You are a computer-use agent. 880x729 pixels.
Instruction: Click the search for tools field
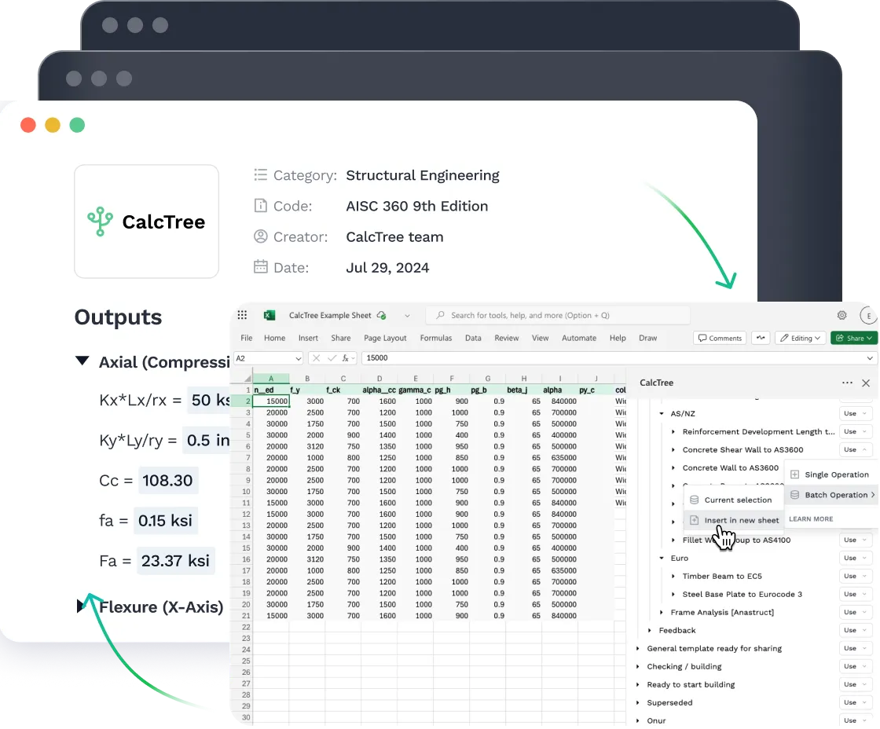pyautogui.click(x=558, y=315)
